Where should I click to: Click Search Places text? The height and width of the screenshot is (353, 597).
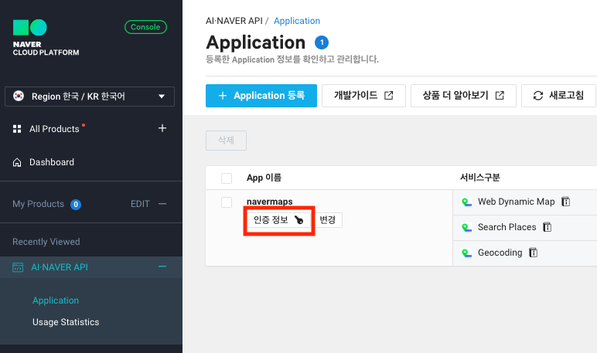[x=507, y=227]
